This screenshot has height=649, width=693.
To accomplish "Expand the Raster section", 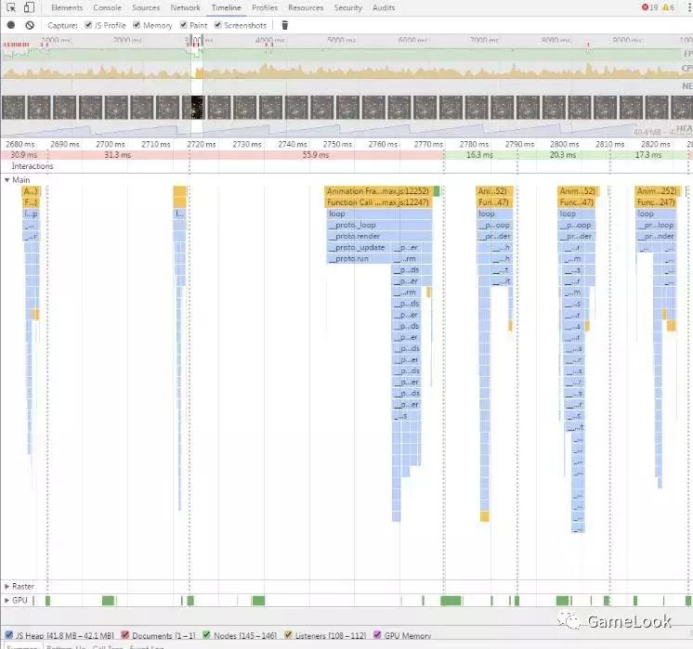I will click(7, 587).
